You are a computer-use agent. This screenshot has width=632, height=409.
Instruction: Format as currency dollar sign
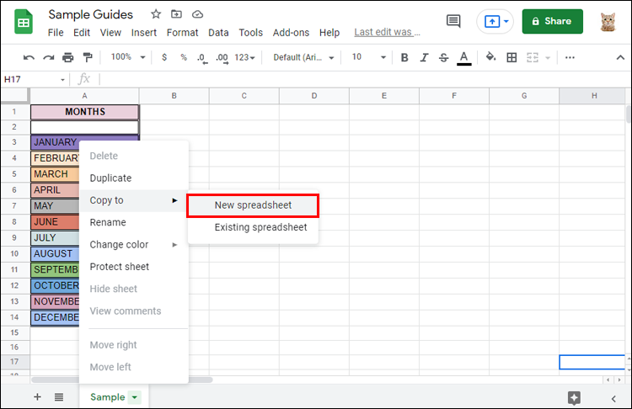click(164, 57)
